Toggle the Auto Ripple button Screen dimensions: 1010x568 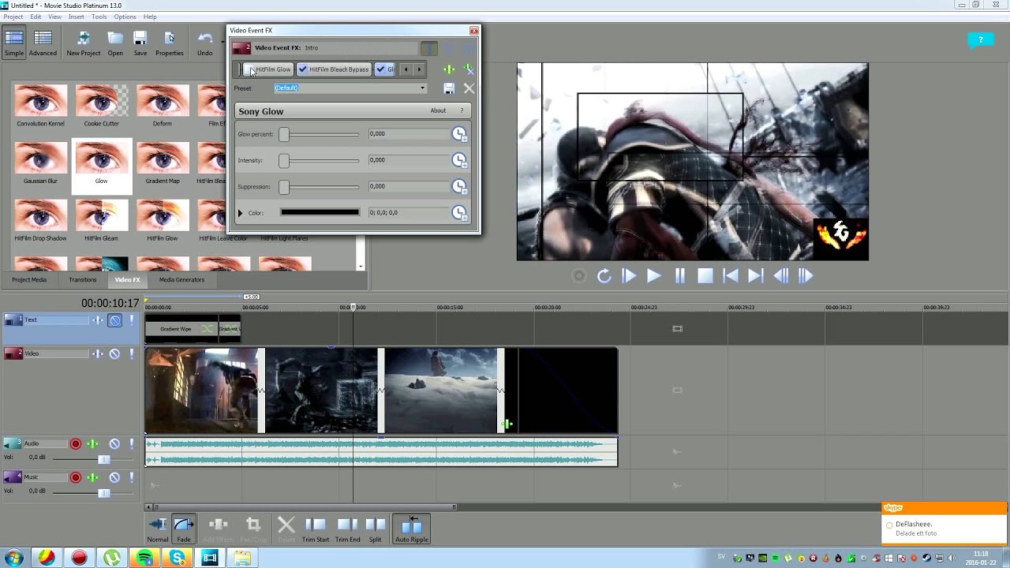pyautogui.click(x=412, y=529)
